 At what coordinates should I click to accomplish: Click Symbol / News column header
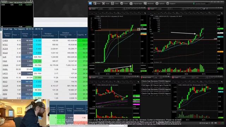point(7,35)
